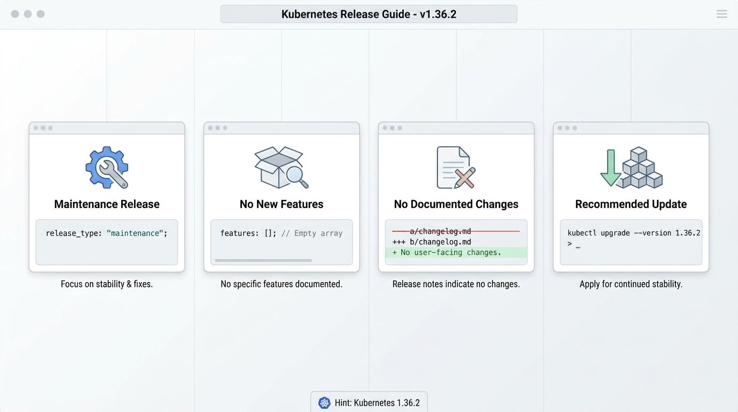Click the release_type maintenance code line
This screenshot has height=412, width=738.
[107, 233]
